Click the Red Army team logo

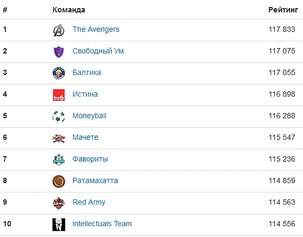59,203
